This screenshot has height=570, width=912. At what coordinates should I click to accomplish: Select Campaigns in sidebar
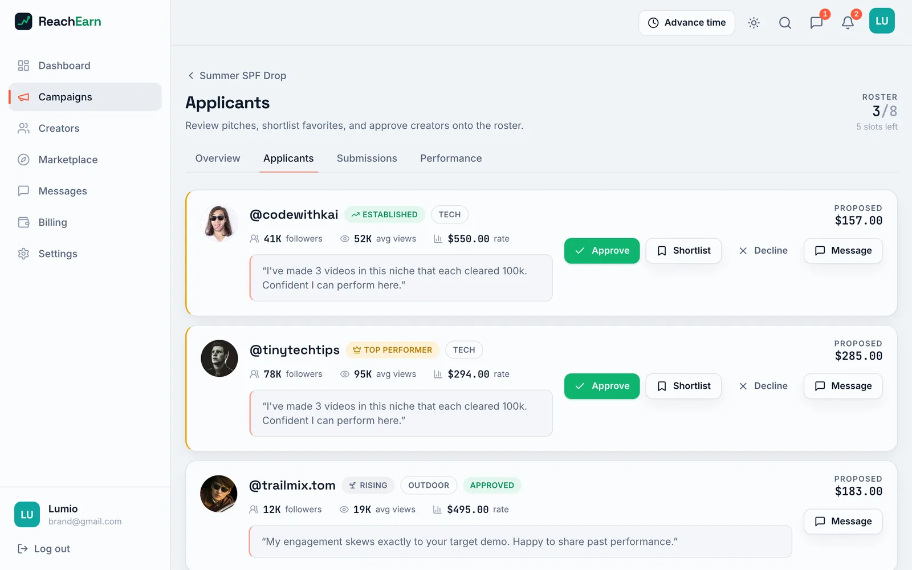click(85, 97)
